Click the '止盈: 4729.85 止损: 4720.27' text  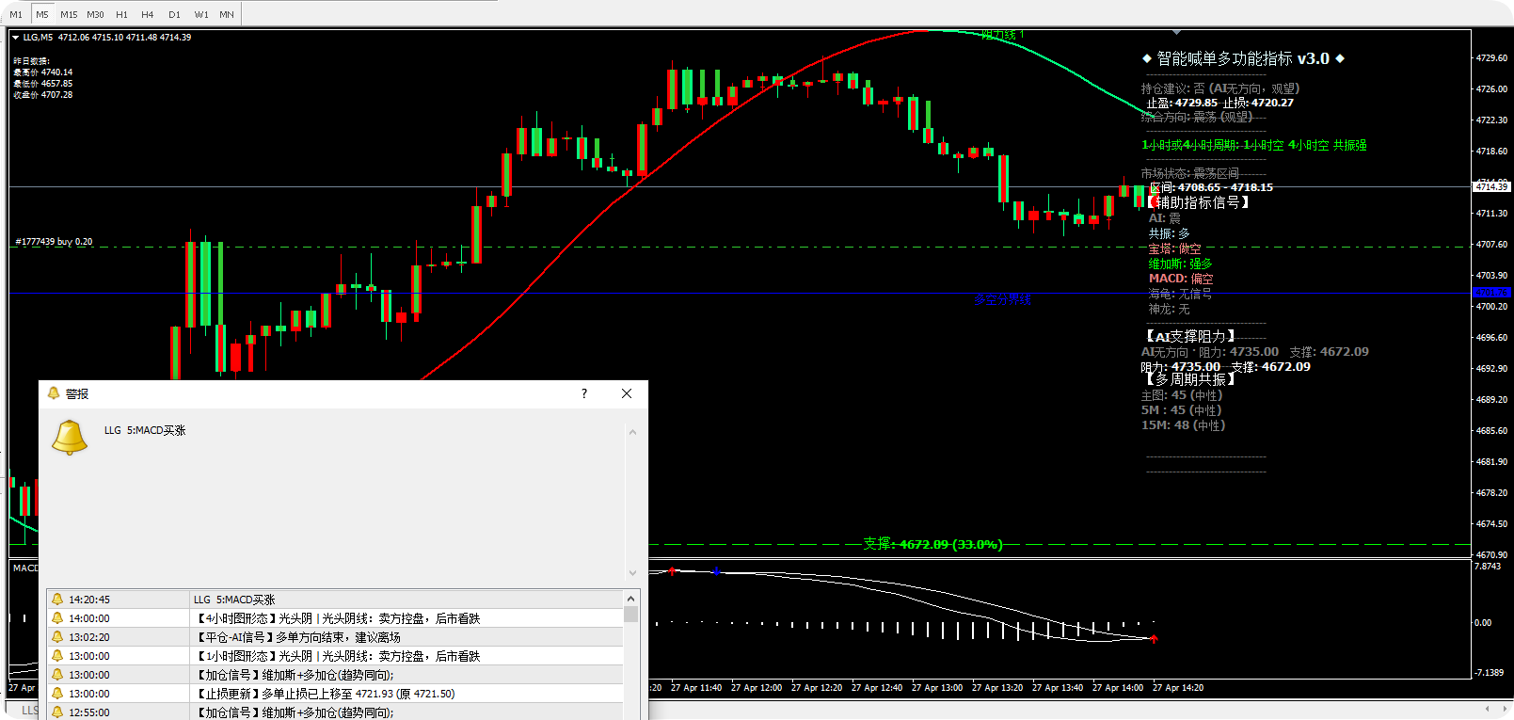point(1219,103)
